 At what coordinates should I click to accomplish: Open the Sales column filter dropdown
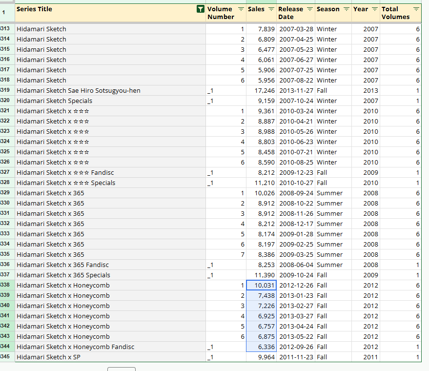point(271,9)
